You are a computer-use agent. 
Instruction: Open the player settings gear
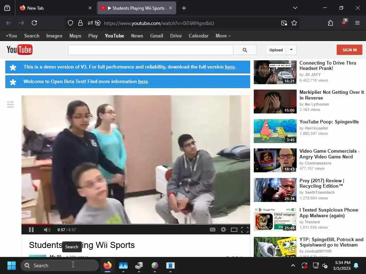click(223, 230)
